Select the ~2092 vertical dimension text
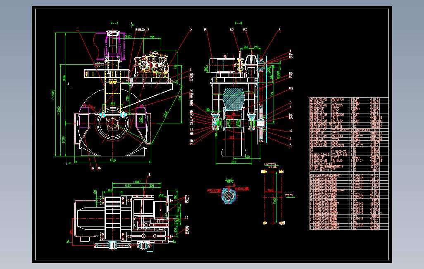The width and height of the screenshot is (424, 269). (58, 110)
